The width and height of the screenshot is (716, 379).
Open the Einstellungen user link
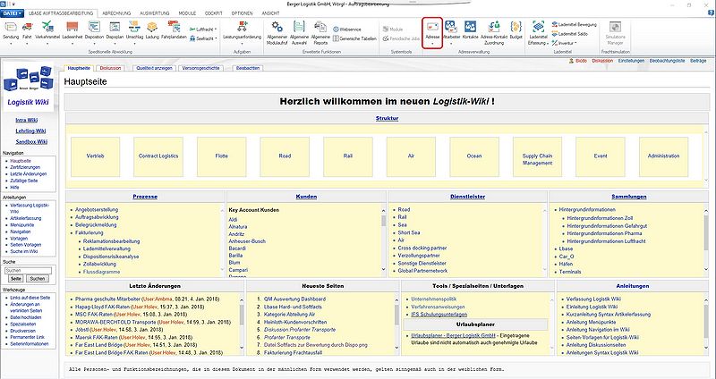pyautogui.click(x=631, y=61)
